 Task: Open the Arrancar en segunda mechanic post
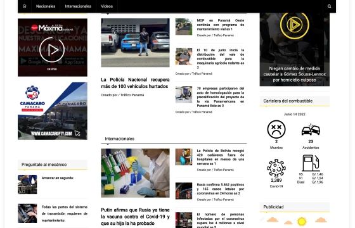click(58, 178)
